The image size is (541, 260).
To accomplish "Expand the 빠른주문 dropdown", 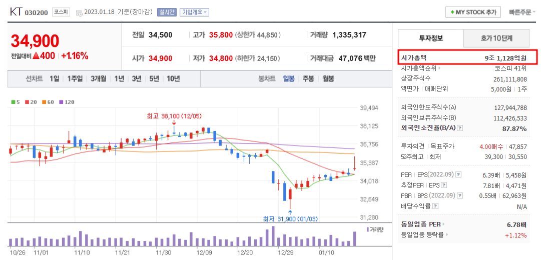I will coord(522,12).
